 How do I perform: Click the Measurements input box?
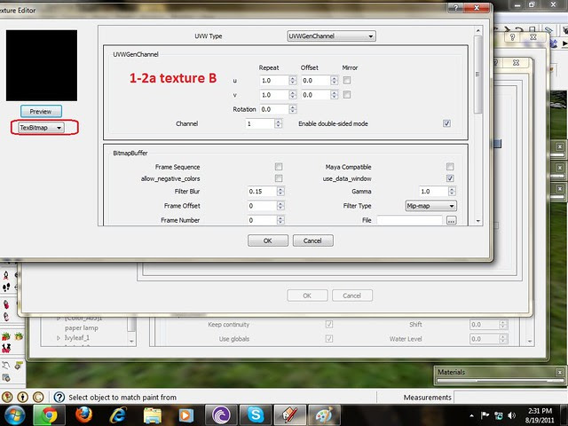coord(511,397)
